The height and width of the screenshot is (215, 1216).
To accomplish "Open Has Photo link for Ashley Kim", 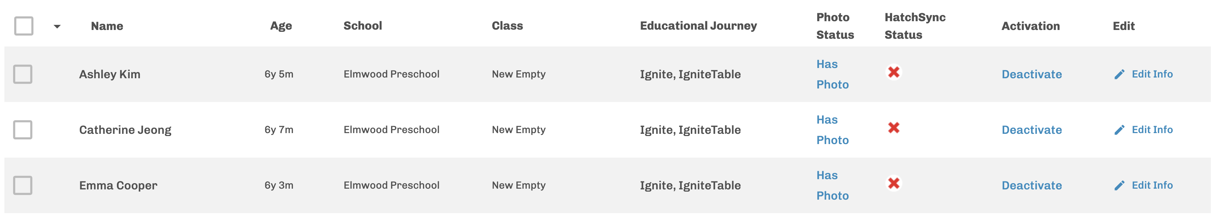I will point(832,74).
